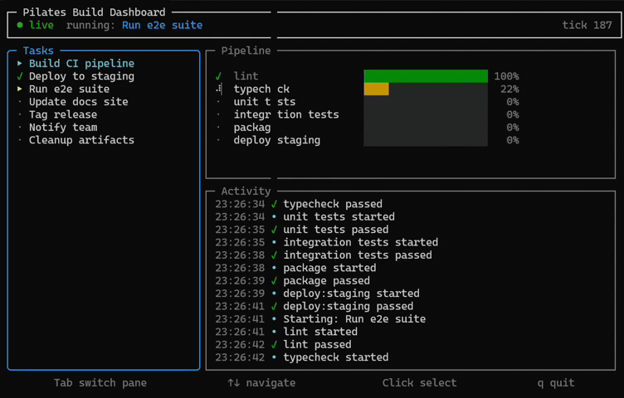Click the deploy:staging started log entry

pyautogui.click(x=317, y=294)
